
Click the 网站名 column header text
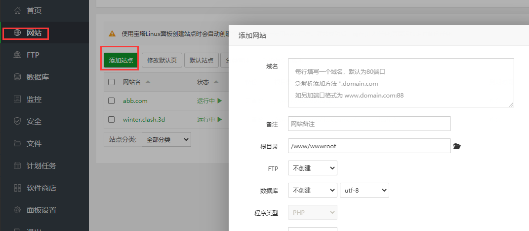coord(131,82)
